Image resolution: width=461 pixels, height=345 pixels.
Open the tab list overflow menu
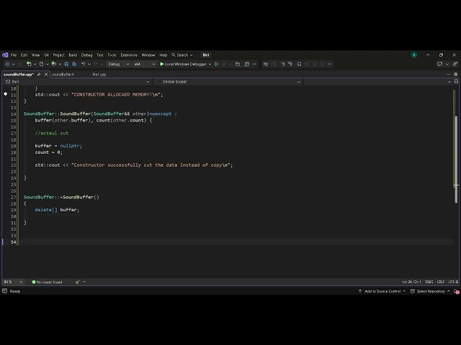point(448,74)
